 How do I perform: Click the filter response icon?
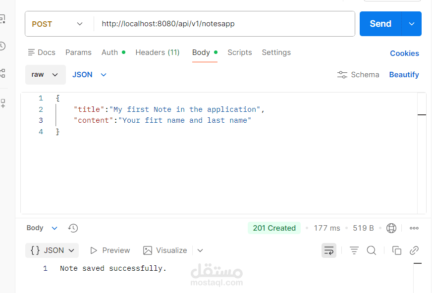354,250
